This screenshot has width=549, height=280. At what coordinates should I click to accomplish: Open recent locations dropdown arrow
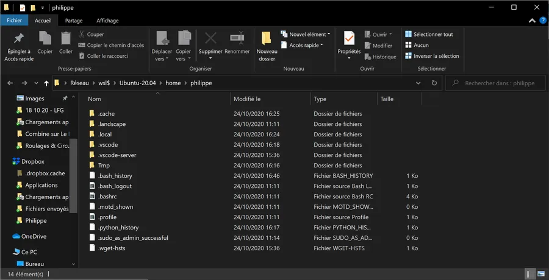tap(36, 83)
